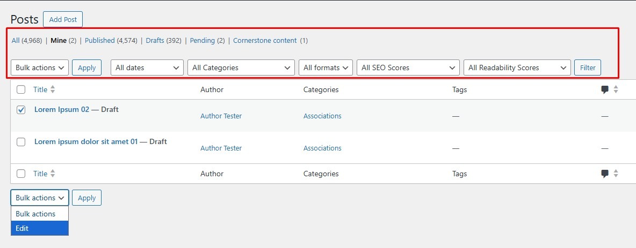The image size is (636, 248).
Task: Choose Edit from the open bulk actions list
Action: click(40, 228)
